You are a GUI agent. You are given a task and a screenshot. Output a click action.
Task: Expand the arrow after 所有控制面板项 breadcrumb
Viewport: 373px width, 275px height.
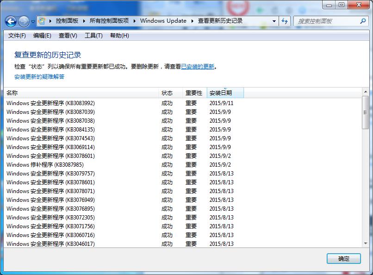tap(135, 21)
